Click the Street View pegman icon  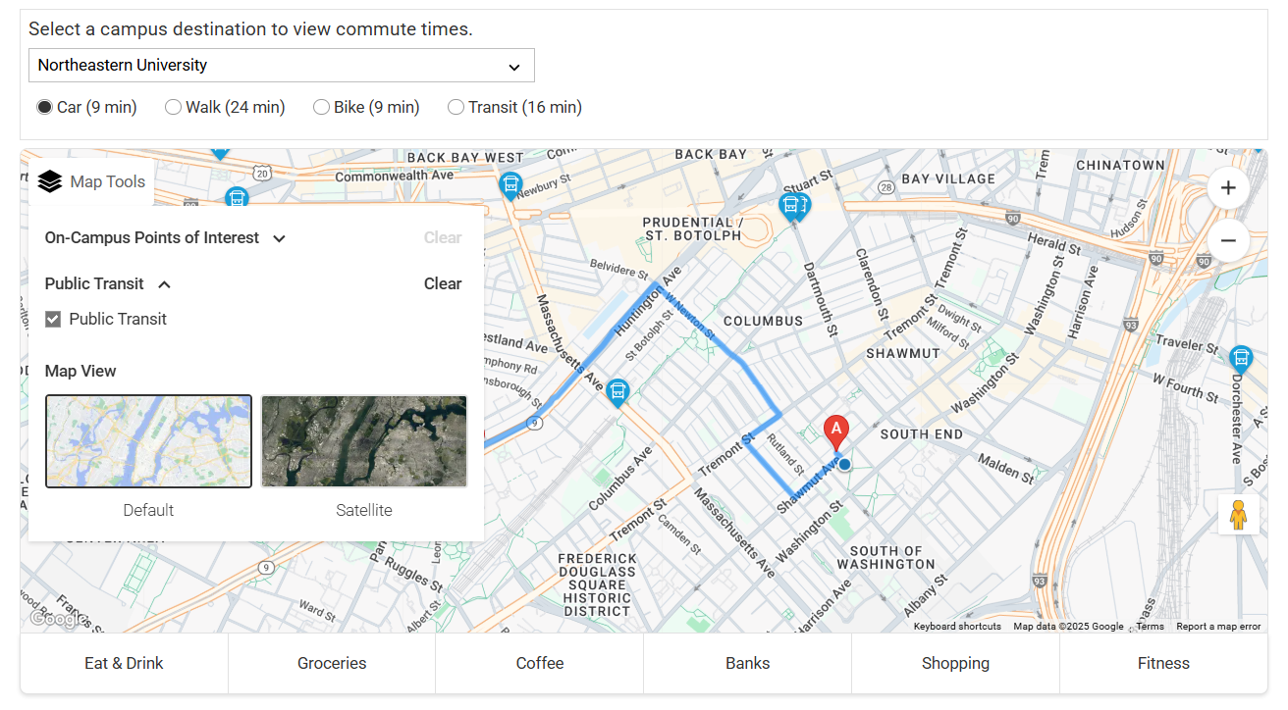(x=1238, y=514)
